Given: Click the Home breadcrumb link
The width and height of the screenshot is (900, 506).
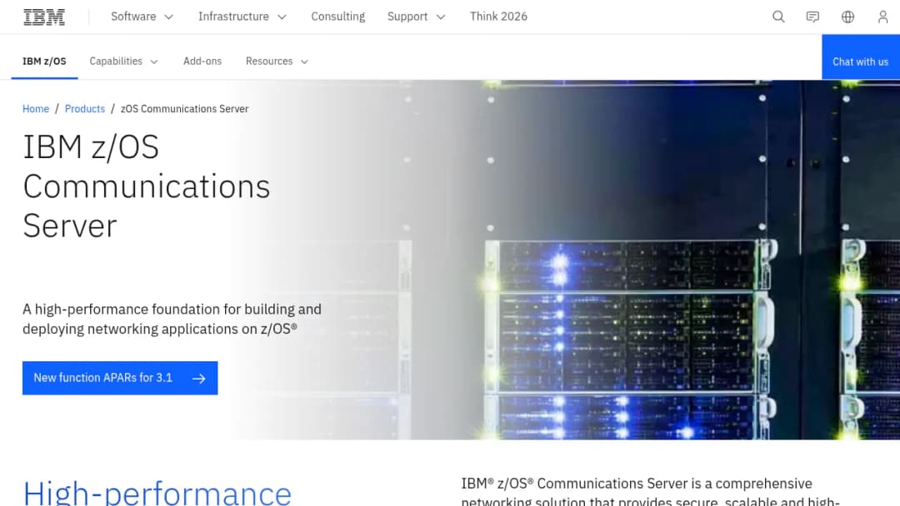Looking at the screenshot, I should (x=36, y=109).
